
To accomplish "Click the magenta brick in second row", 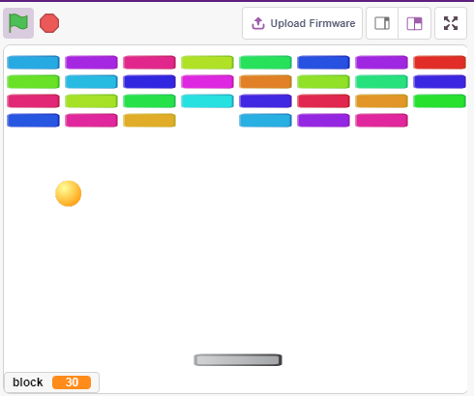I will point(207,82).
